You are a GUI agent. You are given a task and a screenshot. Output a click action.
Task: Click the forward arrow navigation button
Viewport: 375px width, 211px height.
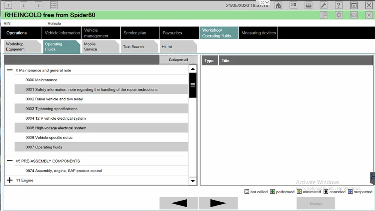218,204
